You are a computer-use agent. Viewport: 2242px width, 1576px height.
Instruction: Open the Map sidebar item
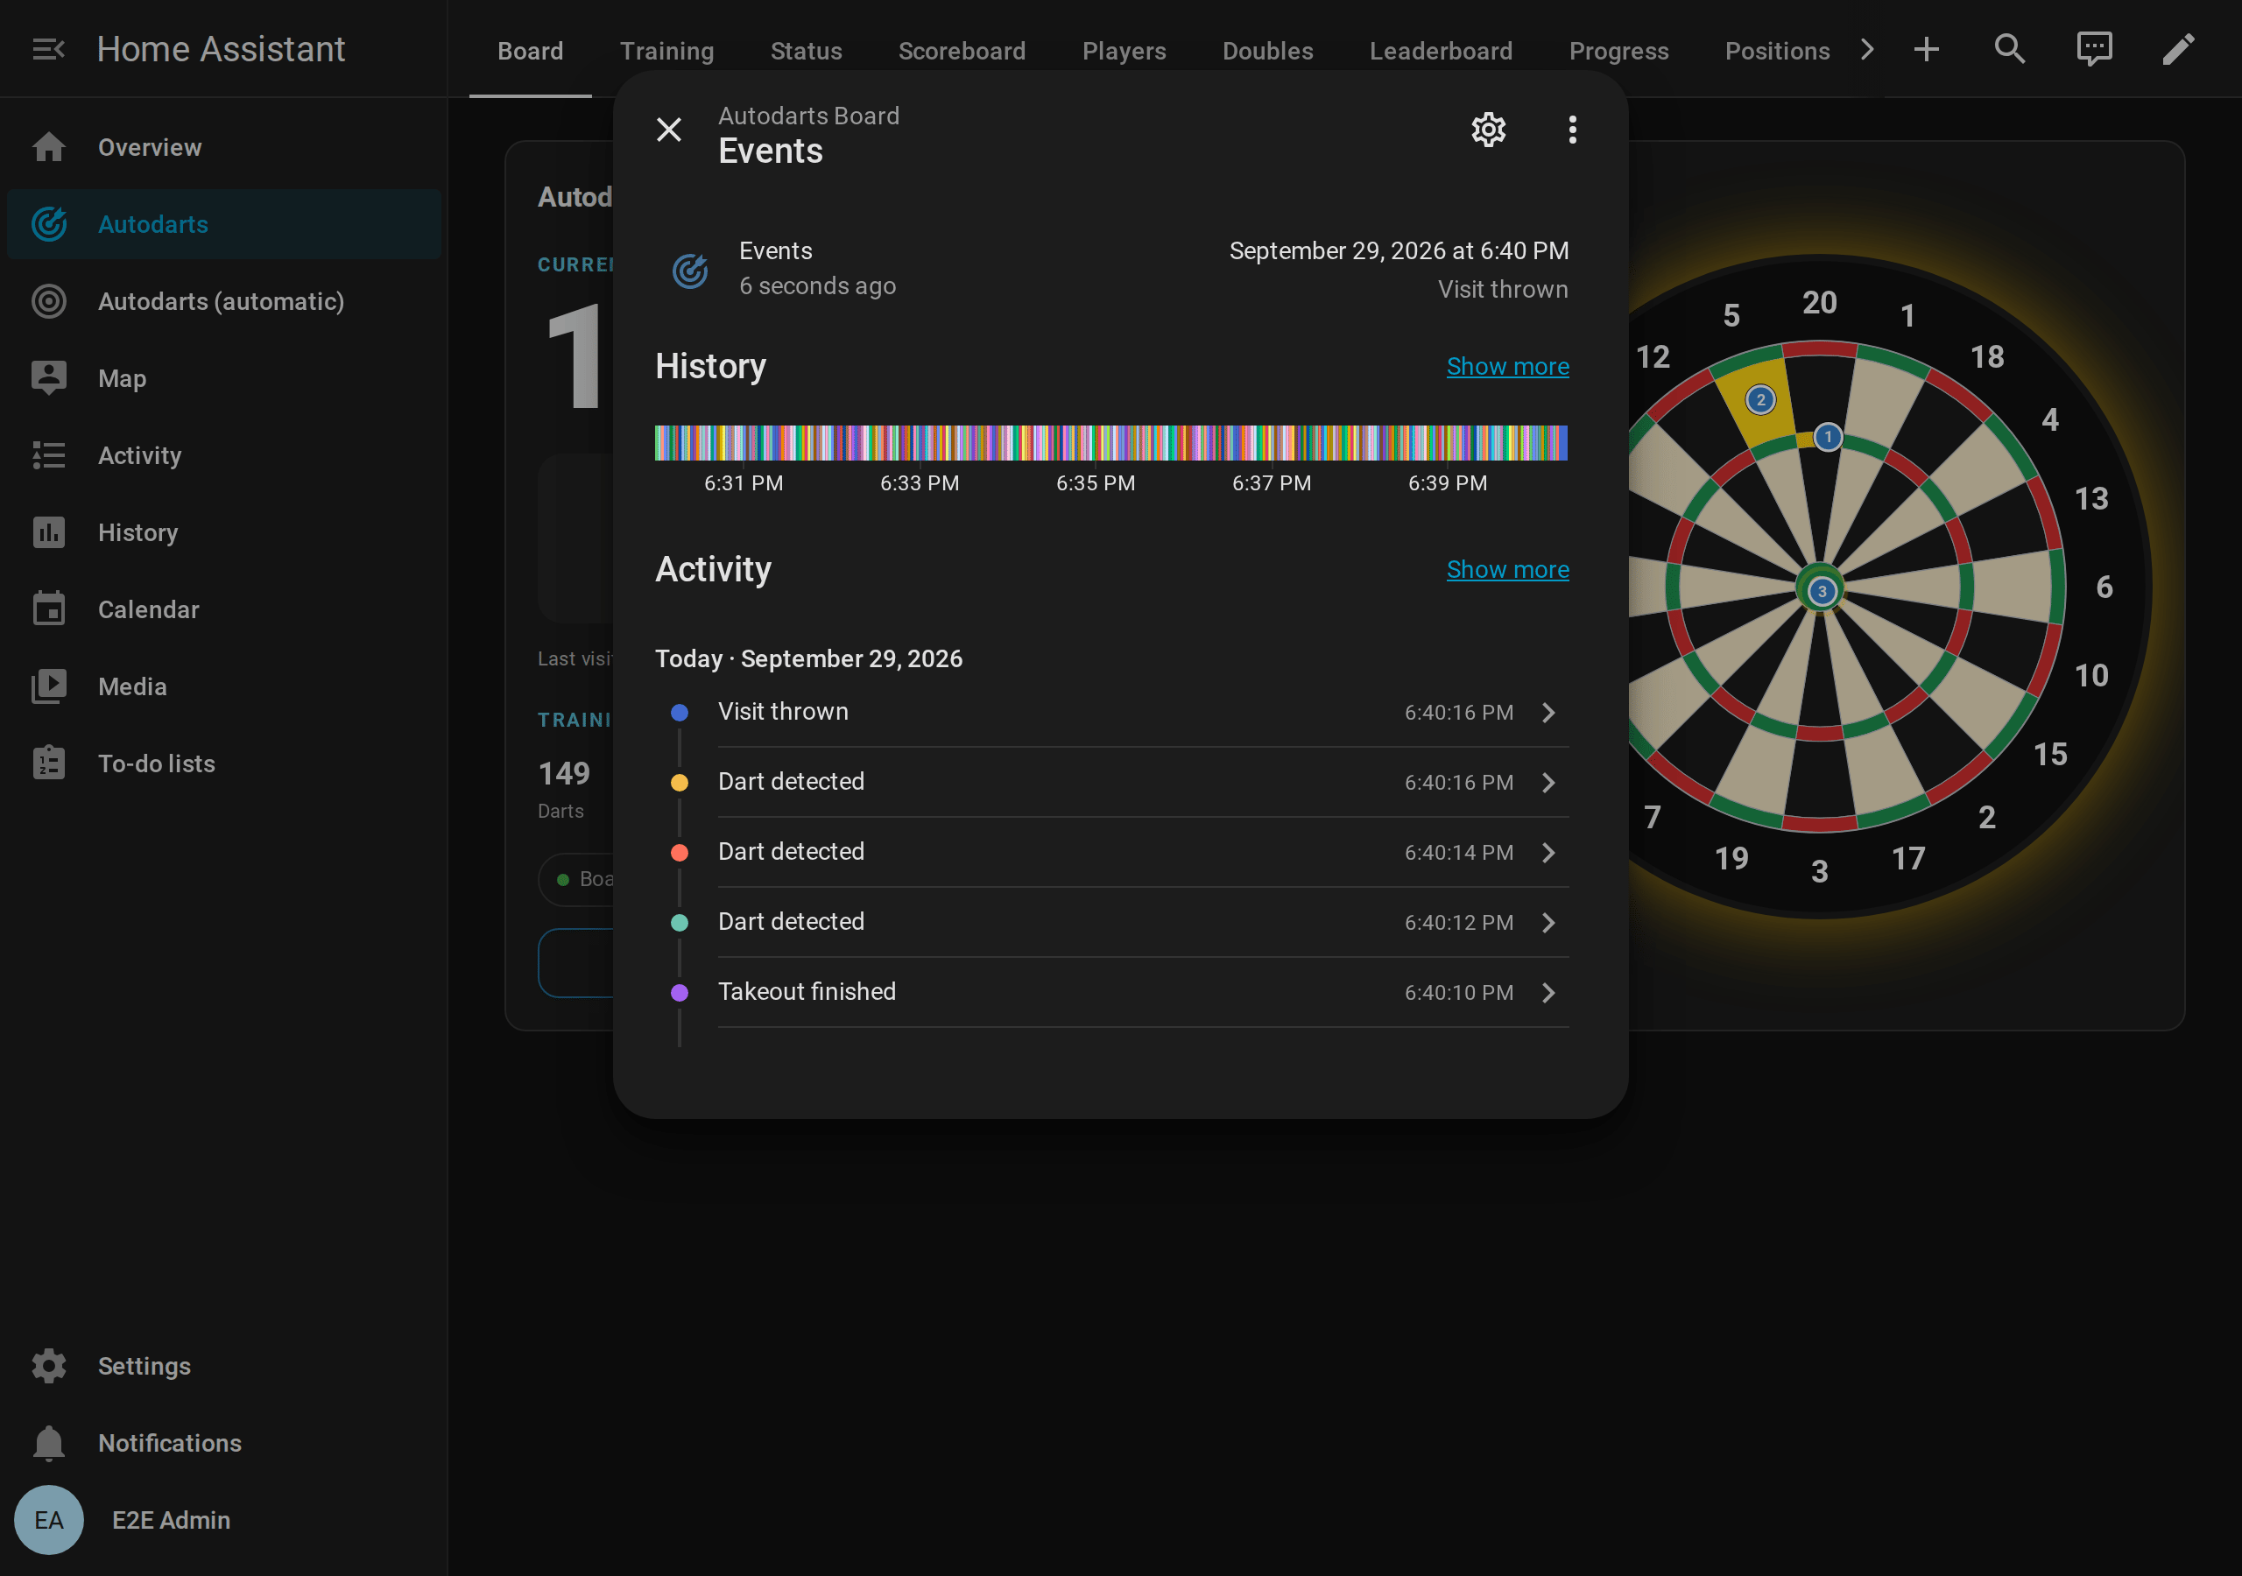[223, 378]
